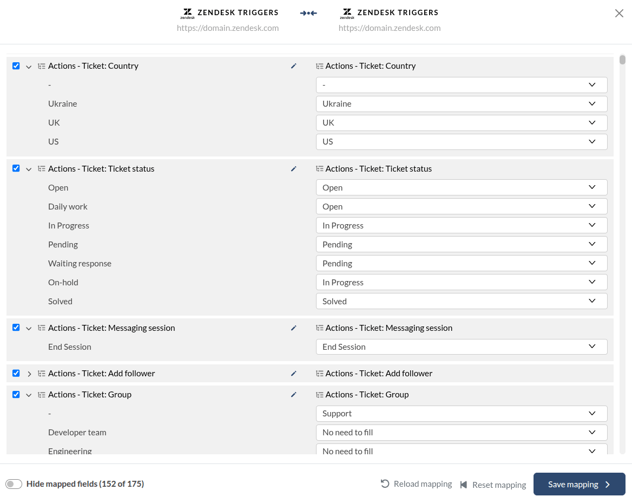This screenshot has height=503, width=632.
Task: Click the source Zendesk logo in the header
Action: (x=187, y=14)
